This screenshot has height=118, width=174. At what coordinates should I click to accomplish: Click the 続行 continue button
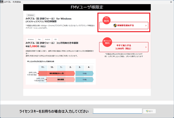pos(149,111)
